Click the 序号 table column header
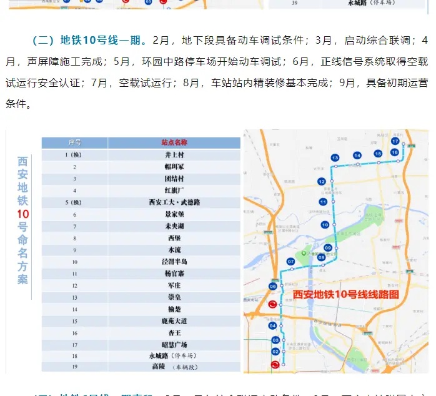The width and height of the screenshot is (436, 396). tap(75, 143)
